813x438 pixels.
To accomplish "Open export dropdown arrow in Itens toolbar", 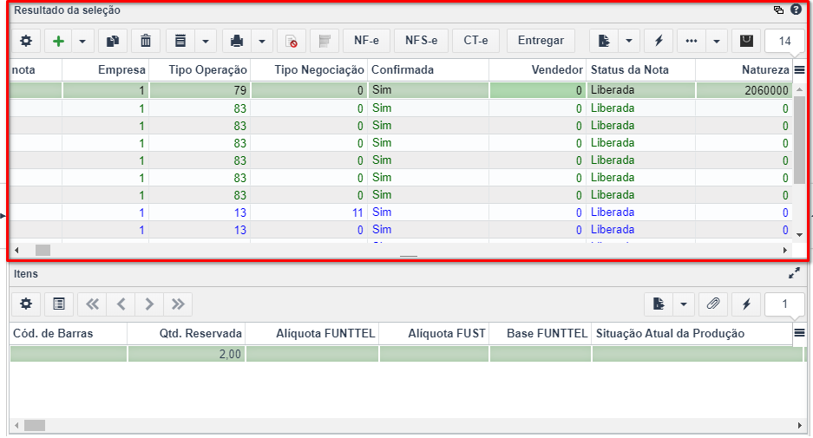I will point(684,304).
